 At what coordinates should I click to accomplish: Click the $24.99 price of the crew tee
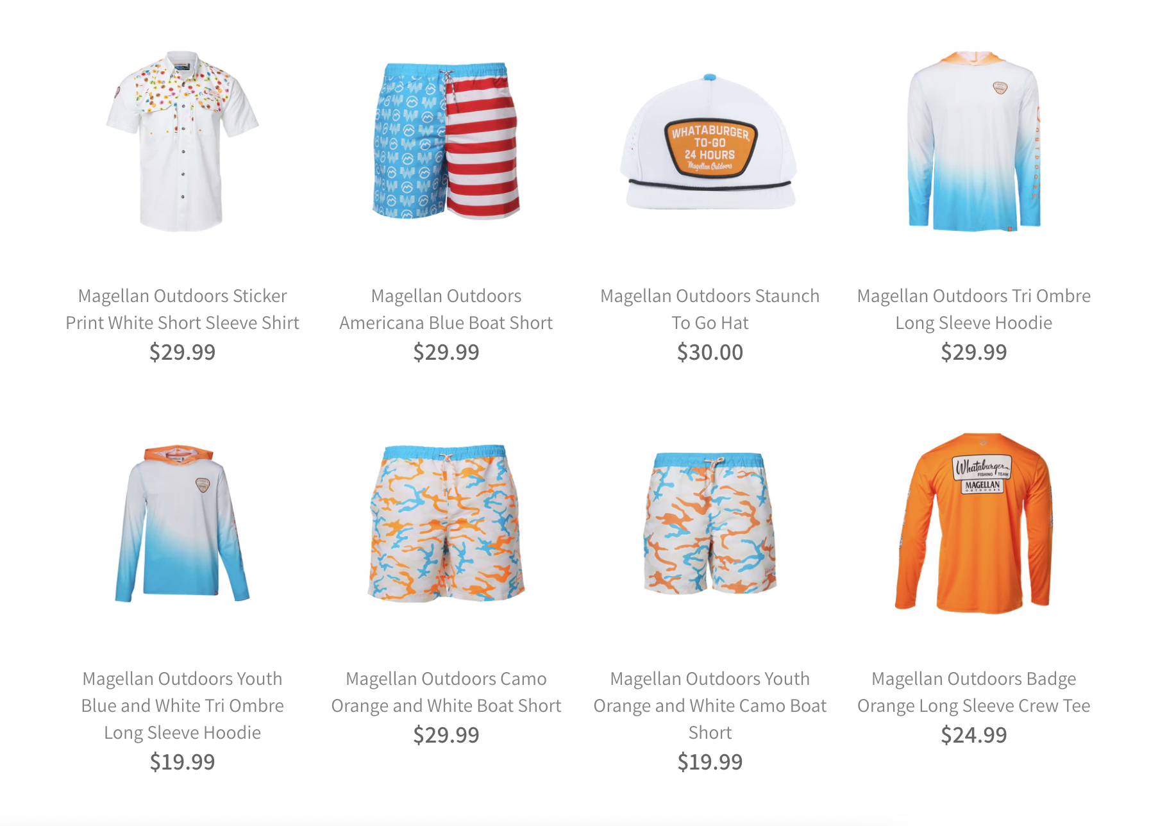[973, 735]
